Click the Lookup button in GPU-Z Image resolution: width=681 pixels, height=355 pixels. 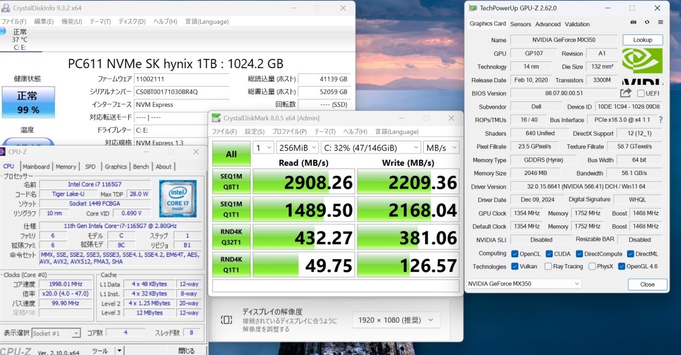point(642,40)
